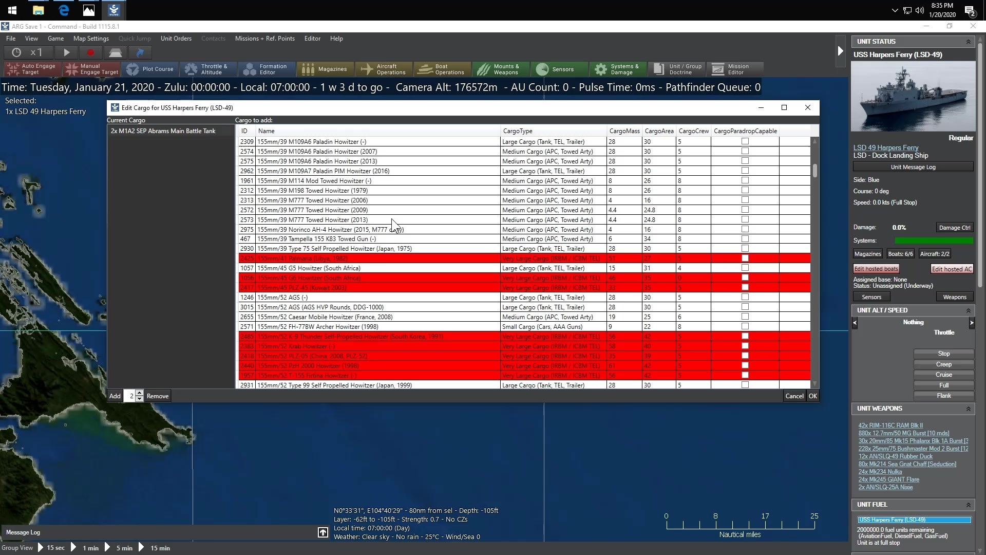Run simulation for 15 min
The width and height of the screenshot is (986, 555).
tap(155, 548)
